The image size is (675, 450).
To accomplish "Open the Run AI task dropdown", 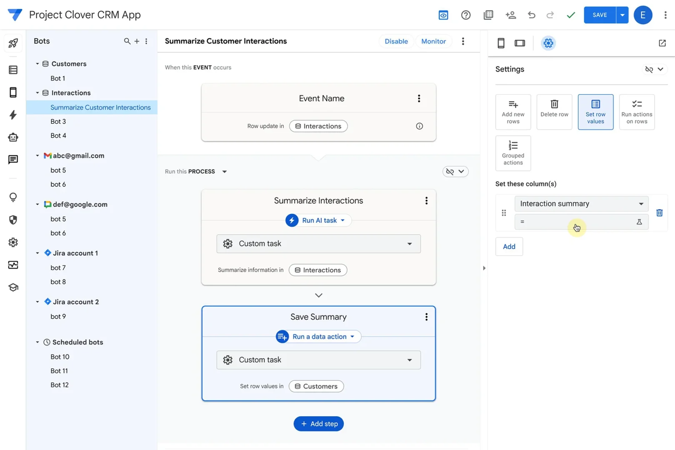I will 318,220.
